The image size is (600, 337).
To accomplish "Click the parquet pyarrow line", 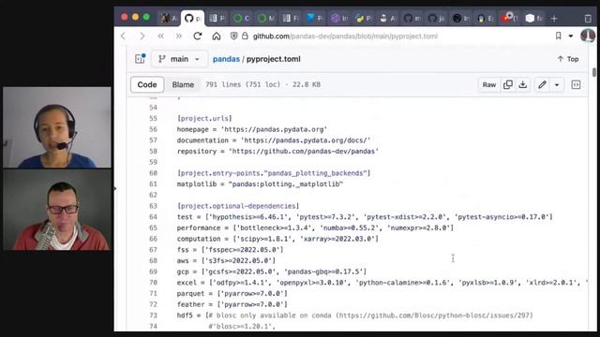I will [x=232, y=293].
